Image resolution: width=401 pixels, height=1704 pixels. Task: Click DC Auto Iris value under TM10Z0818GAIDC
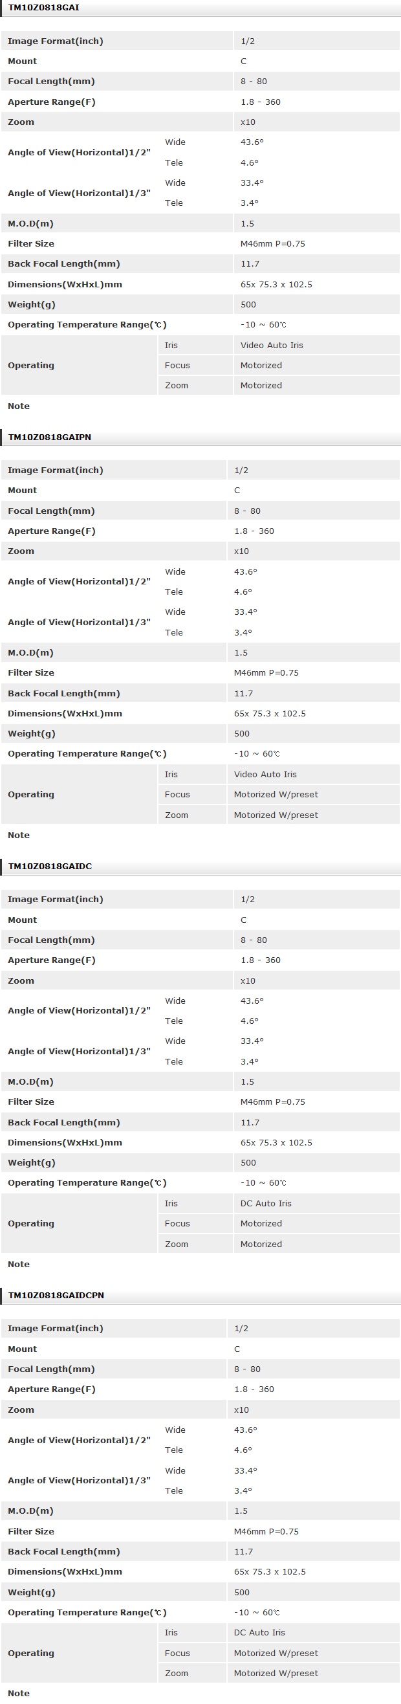pos(266,1203)
